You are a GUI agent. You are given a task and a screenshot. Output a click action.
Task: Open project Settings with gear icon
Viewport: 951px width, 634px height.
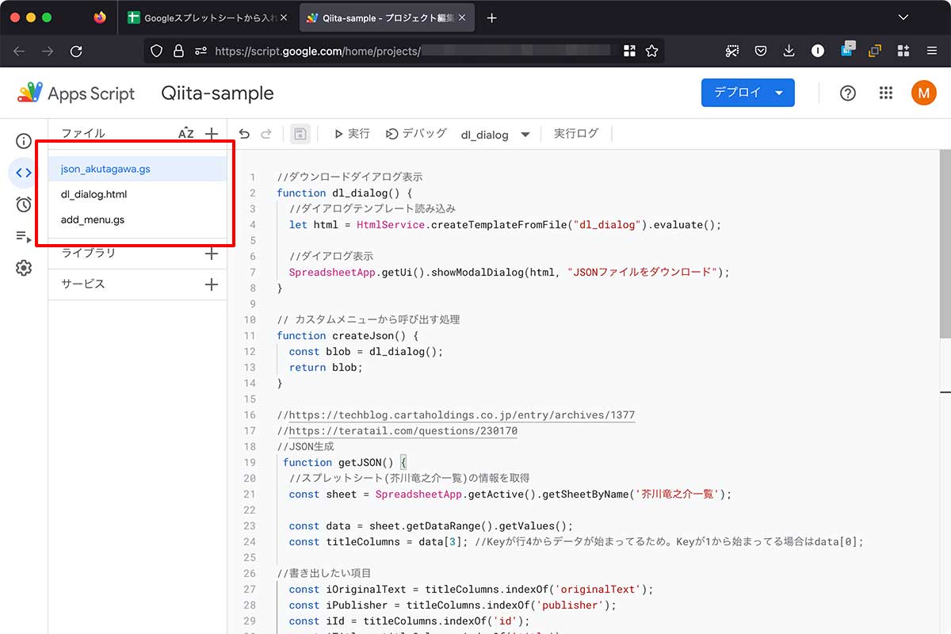pyautogui.click(x=23, y=268)
